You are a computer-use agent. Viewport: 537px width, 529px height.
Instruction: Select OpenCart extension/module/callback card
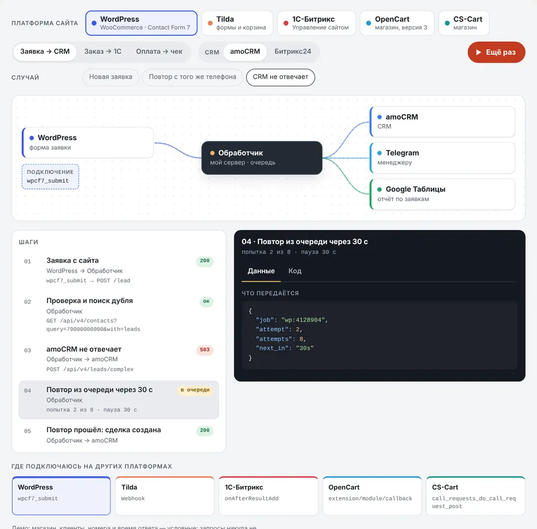(x=372, y=495)
